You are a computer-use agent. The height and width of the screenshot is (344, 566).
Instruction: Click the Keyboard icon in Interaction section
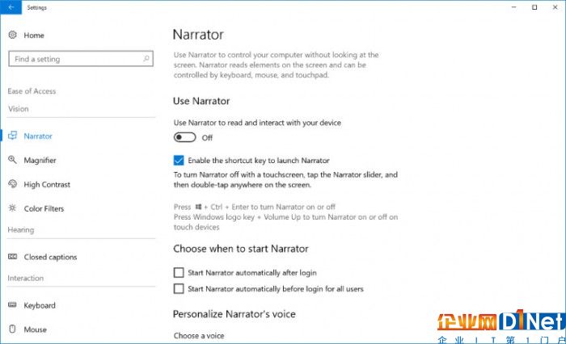[13, 304]
